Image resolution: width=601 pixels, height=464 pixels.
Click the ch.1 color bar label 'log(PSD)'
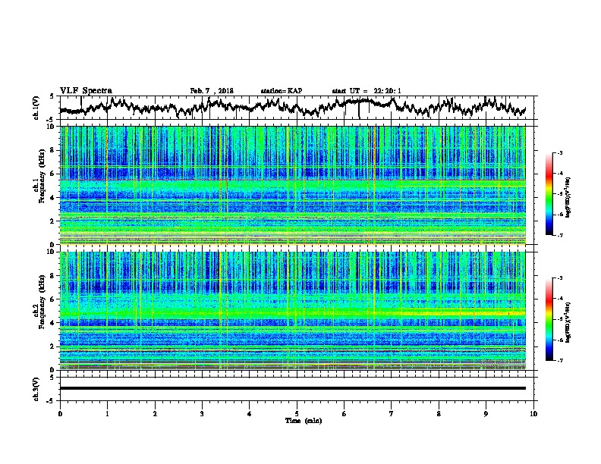(x=568, y=197)
